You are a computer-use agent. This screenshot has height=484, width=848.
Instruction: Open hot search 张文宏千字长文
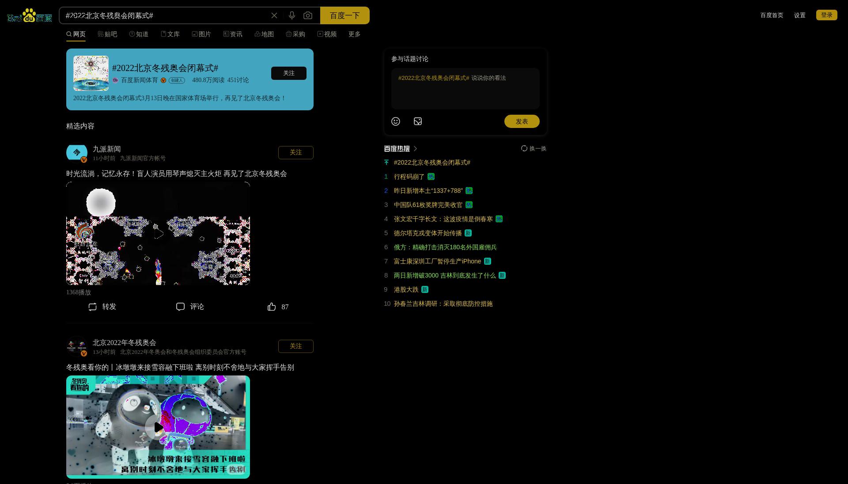443,219
